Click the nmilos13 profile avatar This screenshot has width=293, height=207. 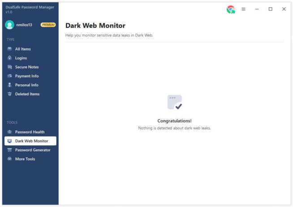point(9,25)
